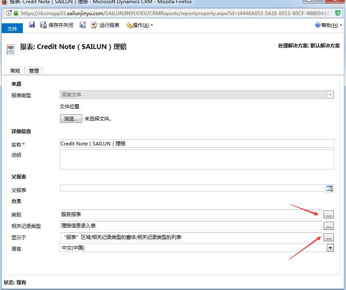
Task: Click the 操作 actions icon
Action: pos(129,25)
